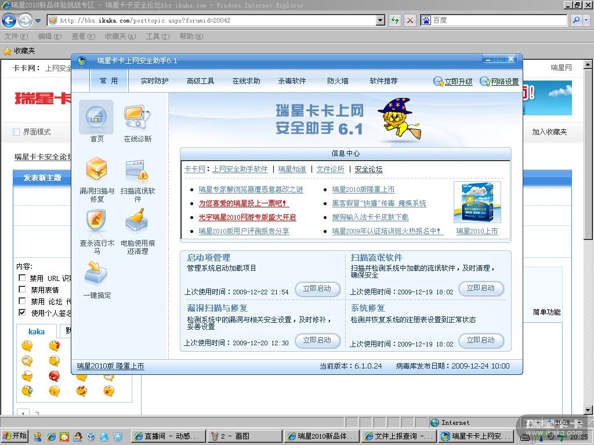The image size is (594, 445).
Task: Open the recent pages dropdown arrow
Action: [x=38, y=20]
